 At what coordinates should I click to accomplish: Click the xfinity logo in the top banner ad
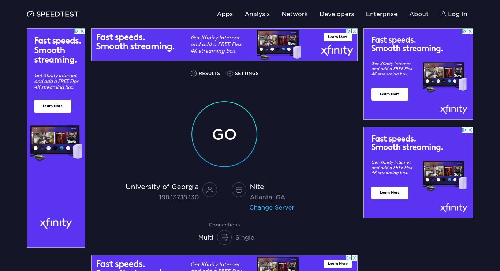point(337,51)
